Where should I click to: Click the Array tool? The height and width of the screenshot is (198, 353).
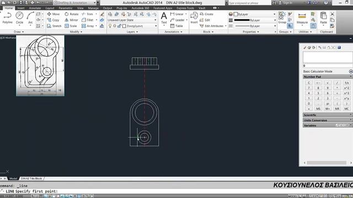88,26
